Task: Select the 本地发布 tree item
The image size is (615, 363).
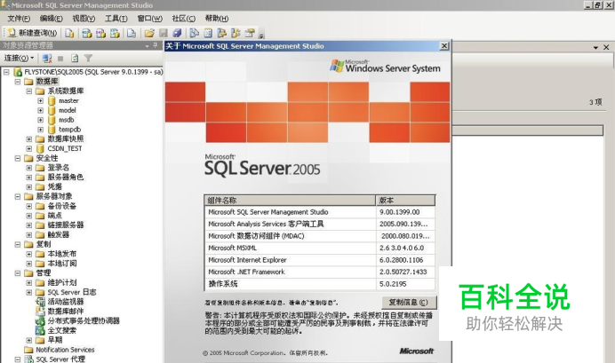Action: coord(62,254)
